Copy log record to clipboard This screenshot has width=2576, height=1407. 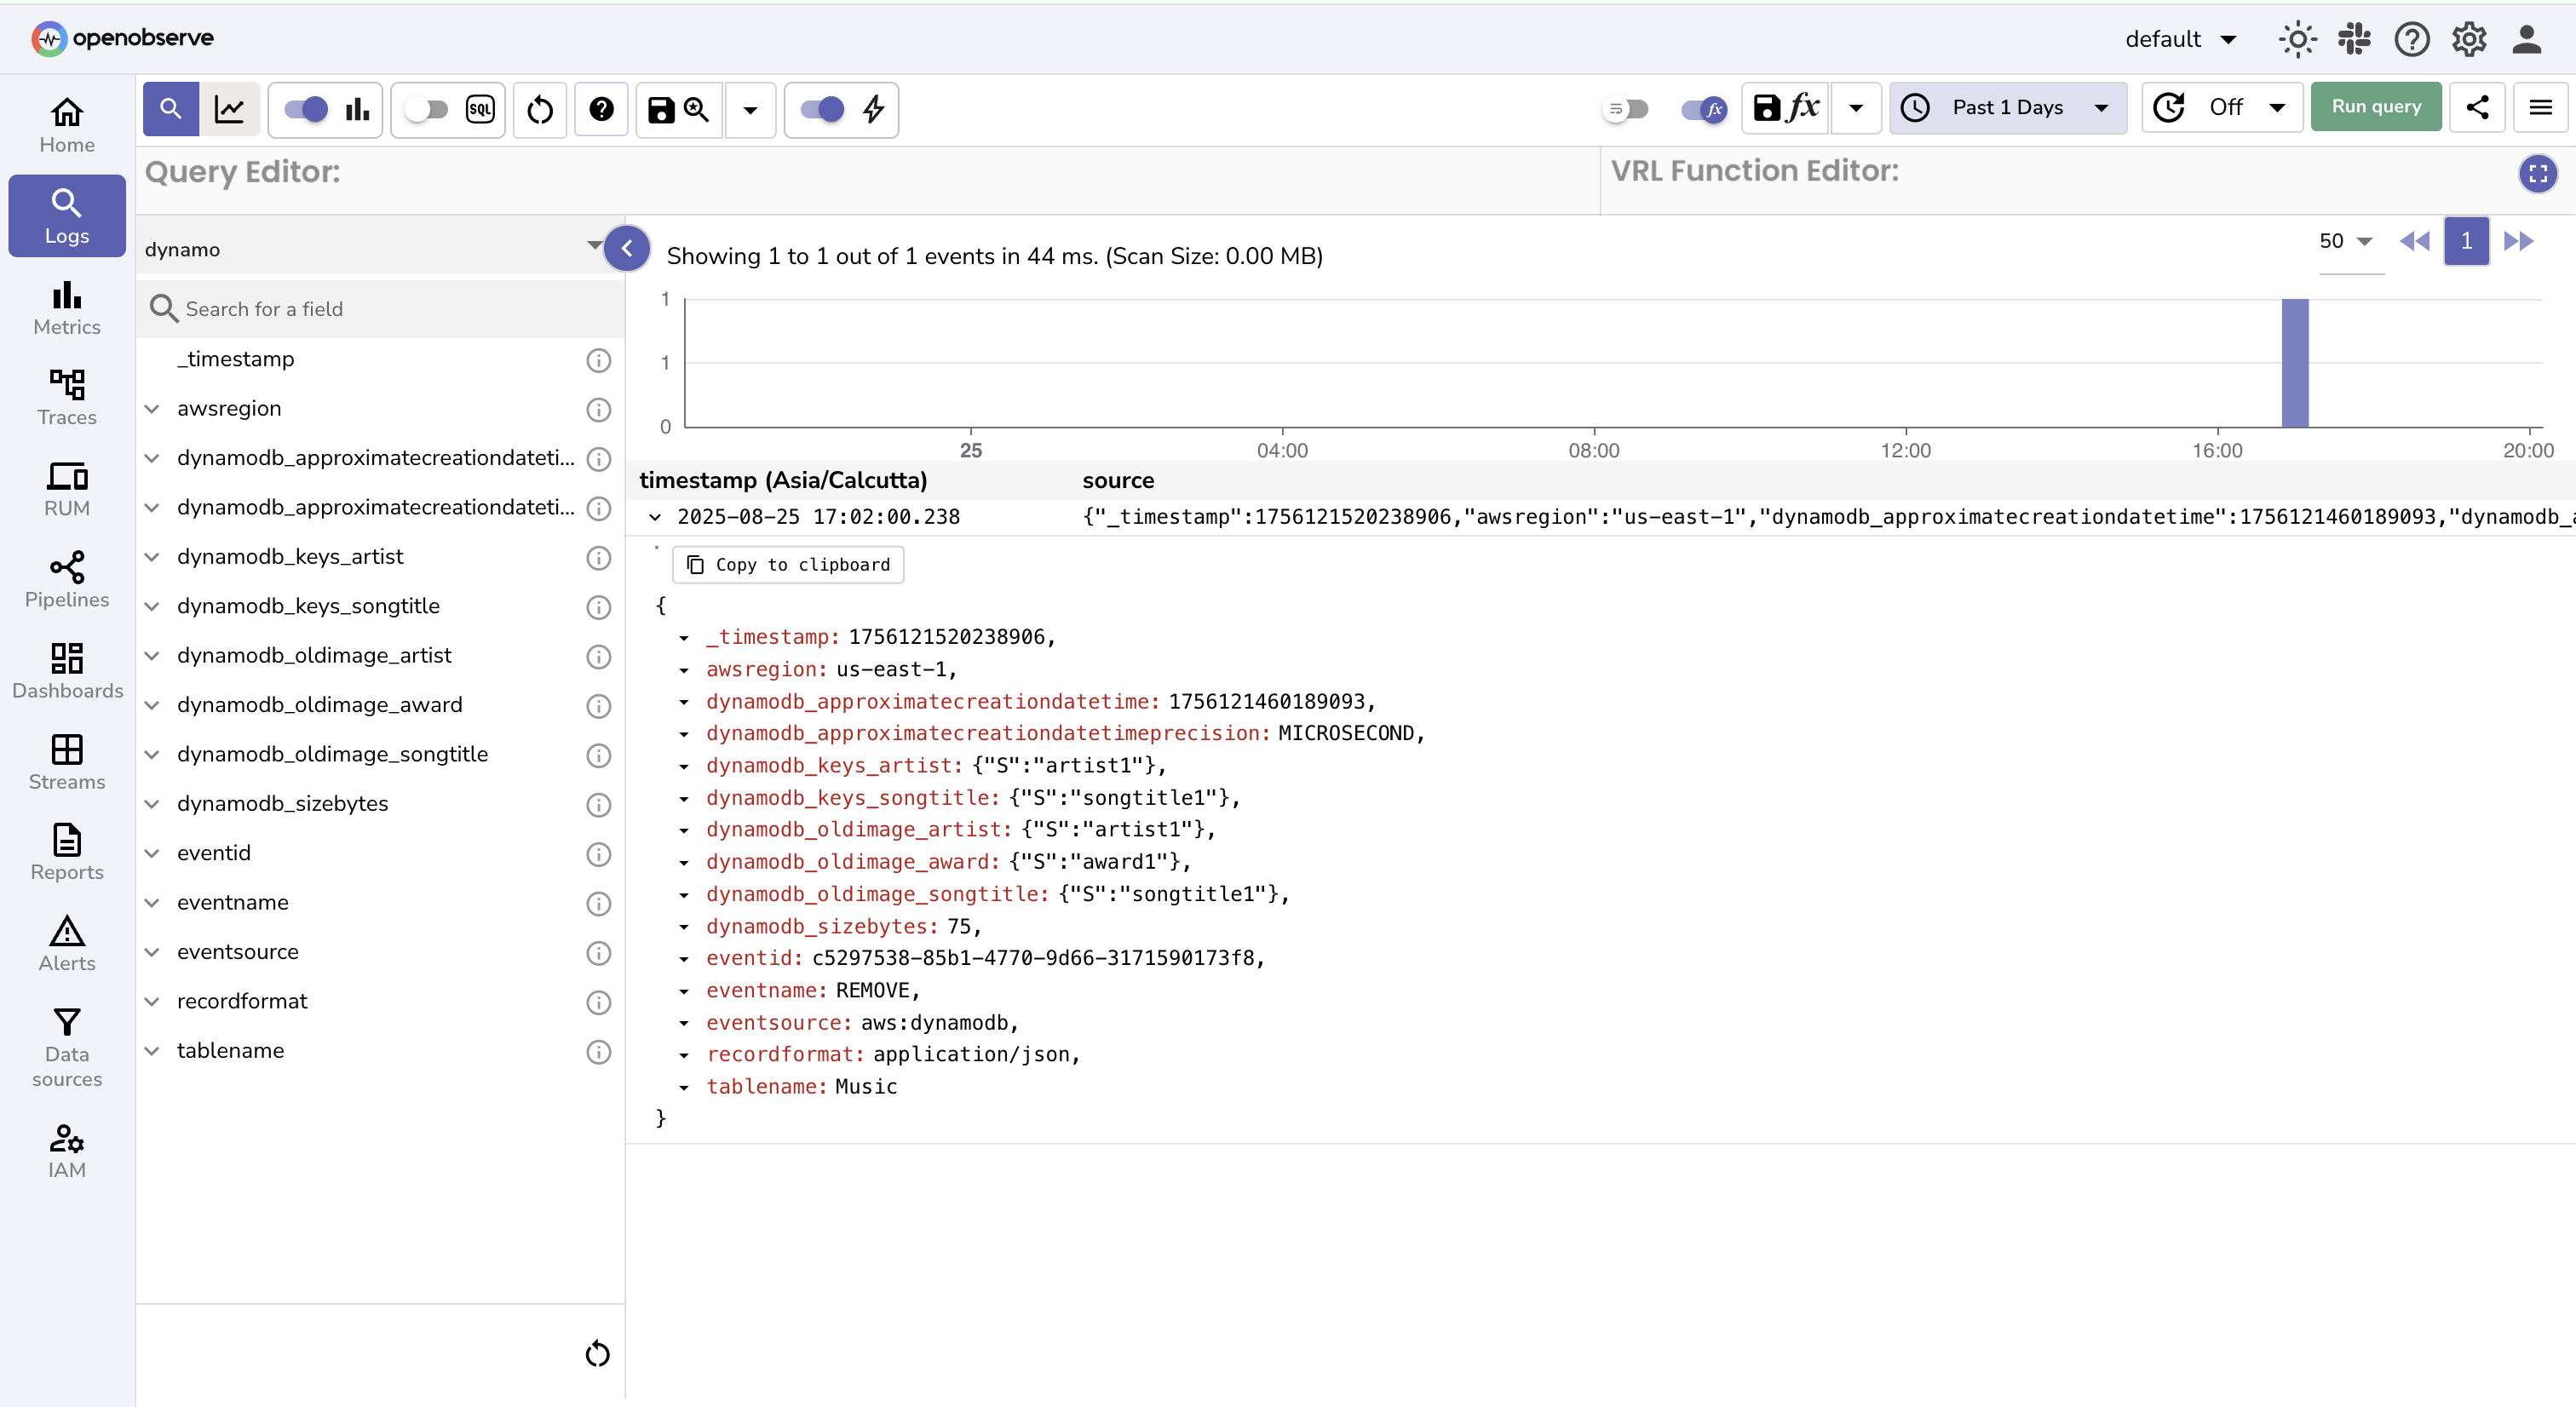[787, 564]
